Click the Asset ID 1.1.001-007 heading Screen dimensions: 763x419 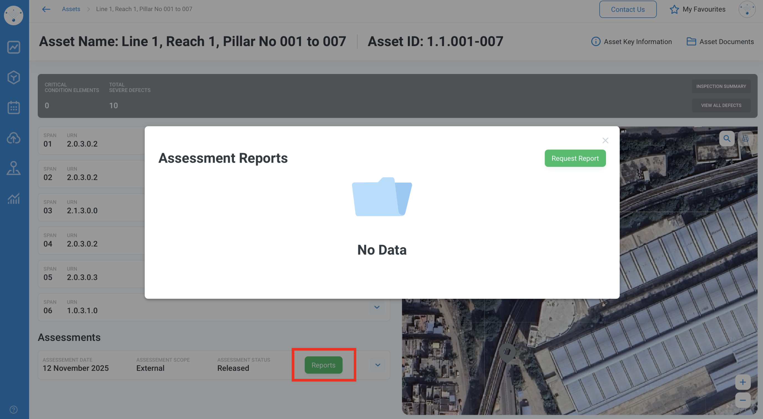point(435,41)
